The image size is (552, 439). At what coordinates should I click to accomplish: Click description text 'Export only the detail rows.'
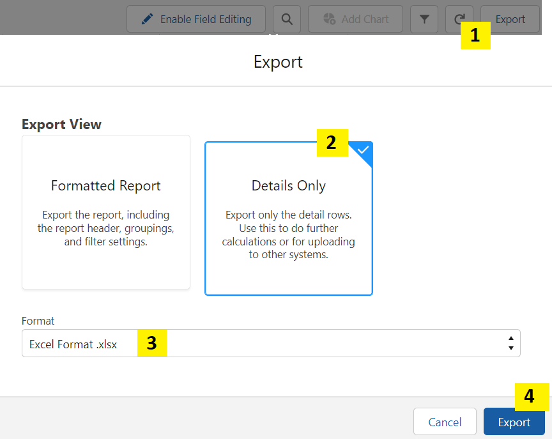coord(289,215)
